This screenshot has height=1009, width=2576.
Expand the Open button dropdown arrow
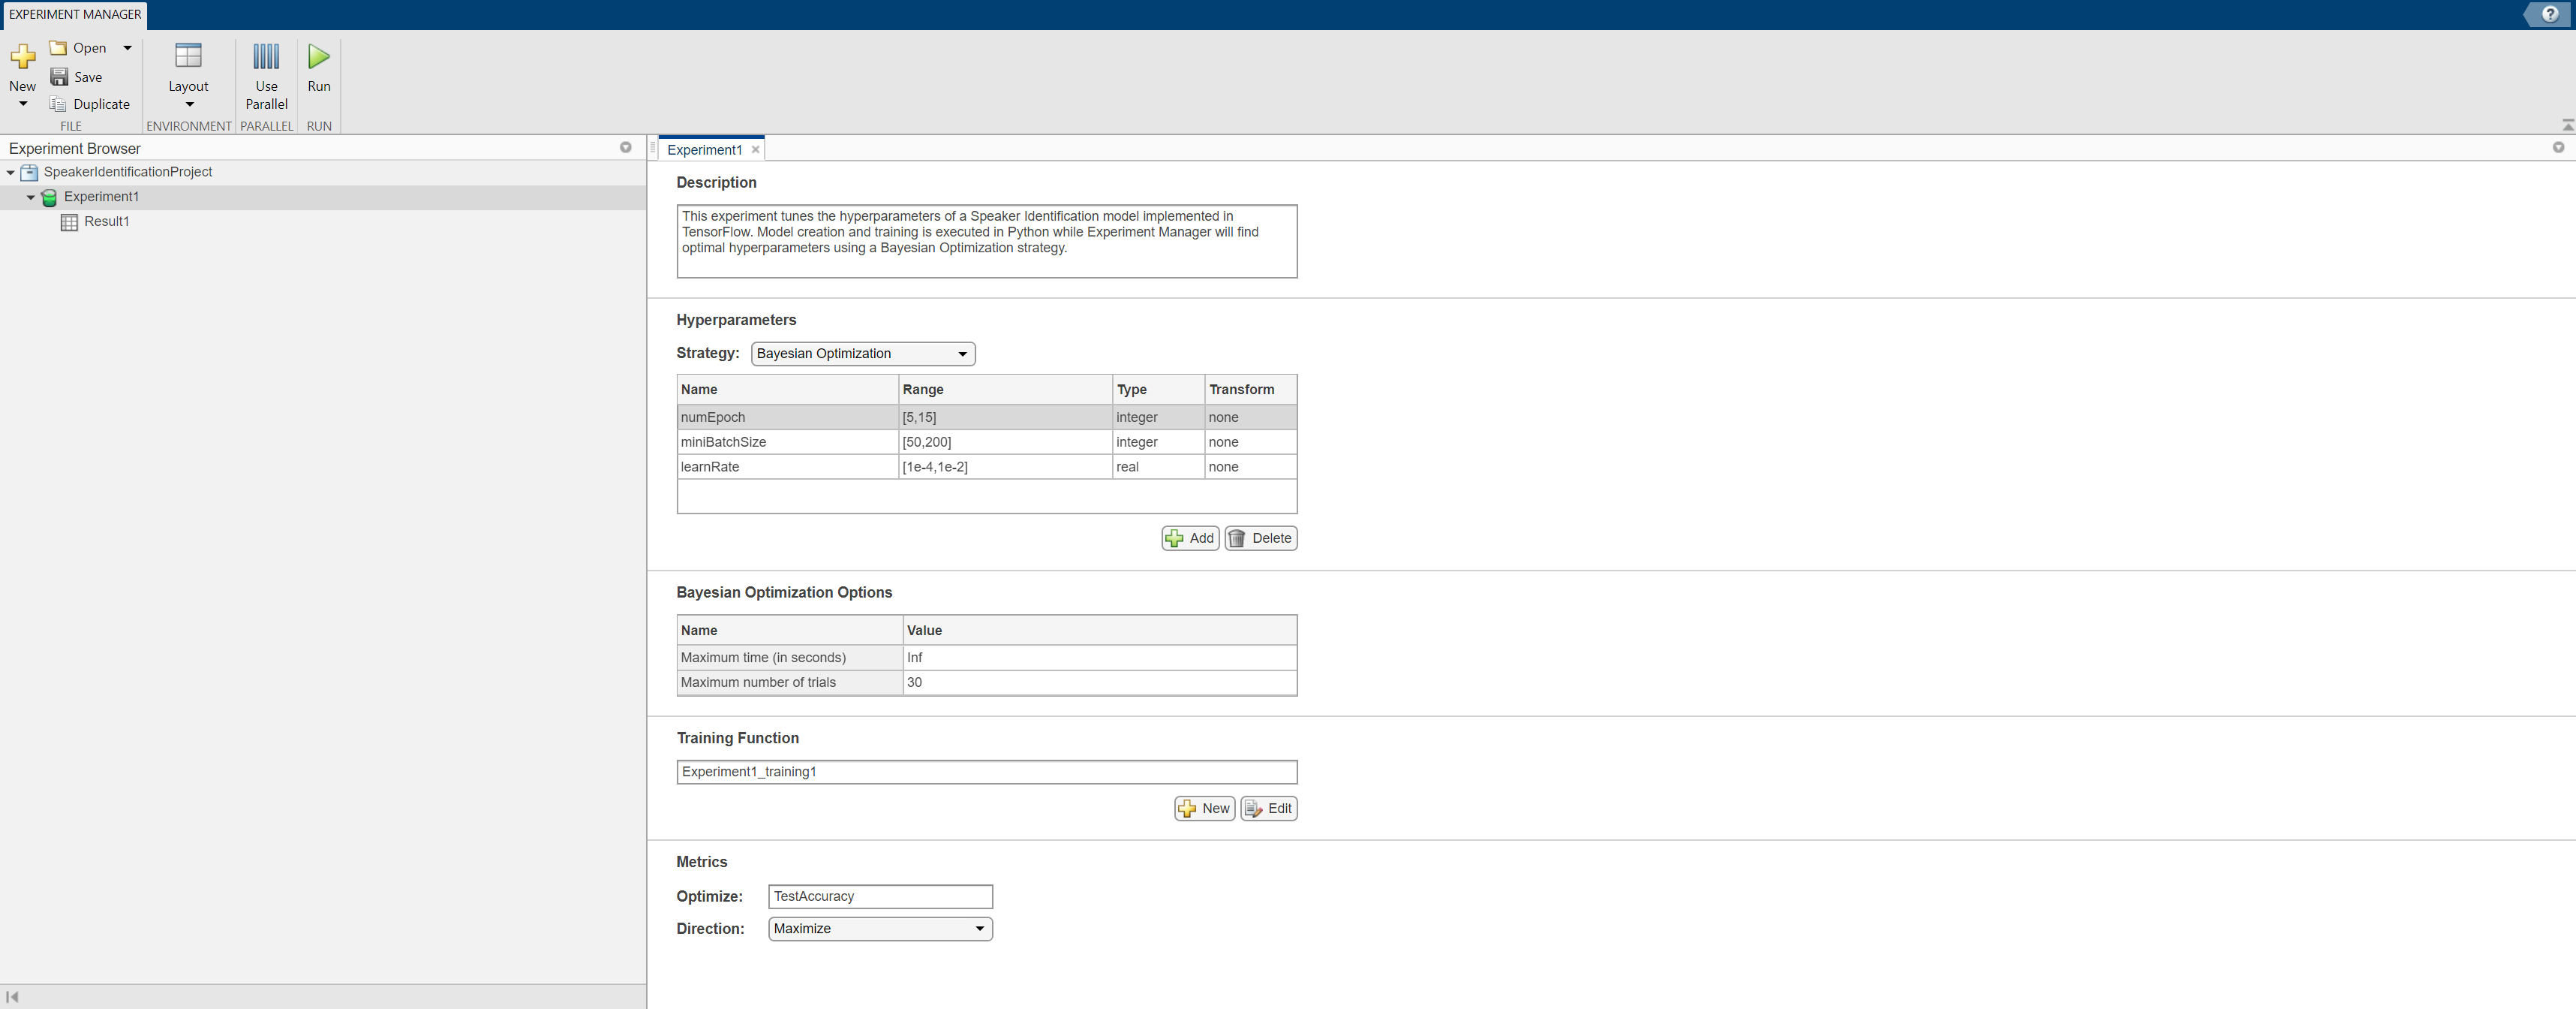pos(127,48)
